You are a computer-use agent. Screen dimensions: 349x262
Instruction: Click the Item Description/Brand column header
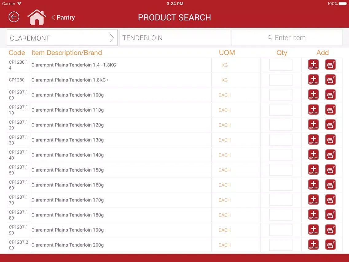[67, 53]
